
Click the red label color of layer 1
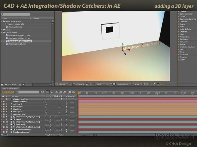pyautogui.click(x=4, y=99)
